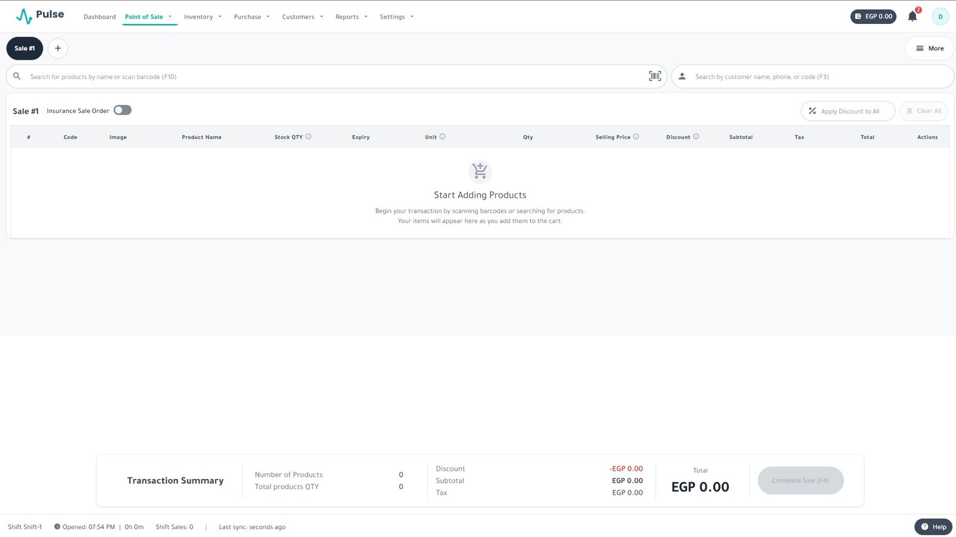Click the Pulse logo
Screen dimensions: 956x537
click(x=40, y=16)
